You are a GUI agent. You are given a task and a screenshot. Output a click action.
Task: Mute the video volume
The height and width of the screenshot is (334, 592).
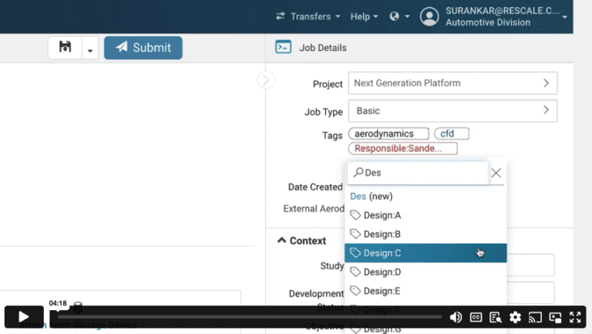pyautogui.click(x=456, y=316)
